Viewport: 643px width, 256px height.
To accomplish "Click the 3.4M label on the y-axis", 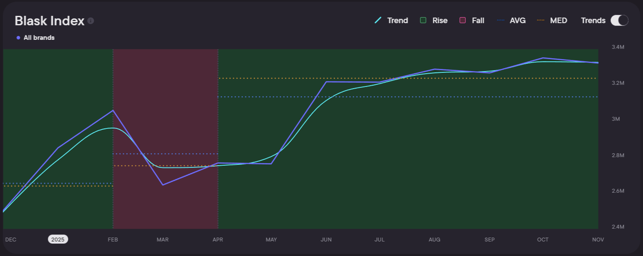I will (618, 47).
